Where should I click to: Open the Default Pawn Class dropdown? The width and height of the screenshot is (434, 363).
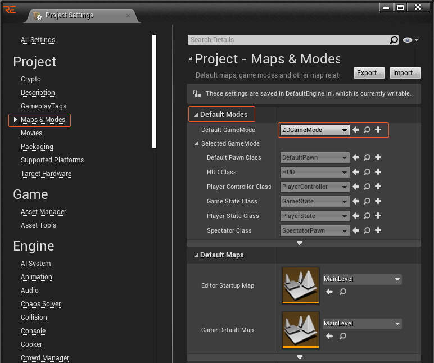pos(314,158)
